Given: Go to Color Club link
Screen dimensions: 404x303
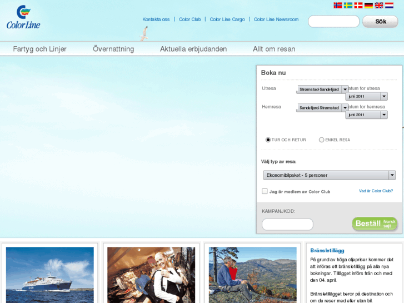Looking at the screenshot, I should [x=190, y=19].
